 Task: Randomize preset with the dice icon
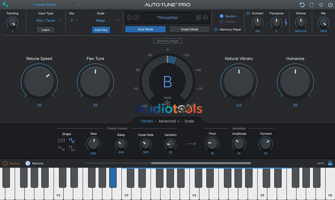click(199, 17)
